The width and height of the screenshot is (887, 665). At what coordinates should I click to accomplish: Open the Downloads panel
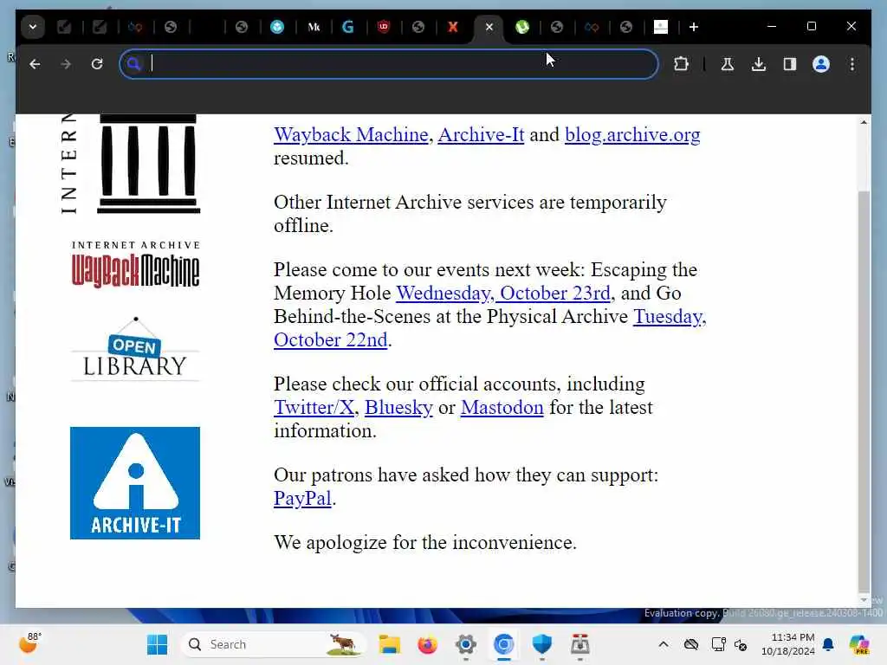coord(759,64)
